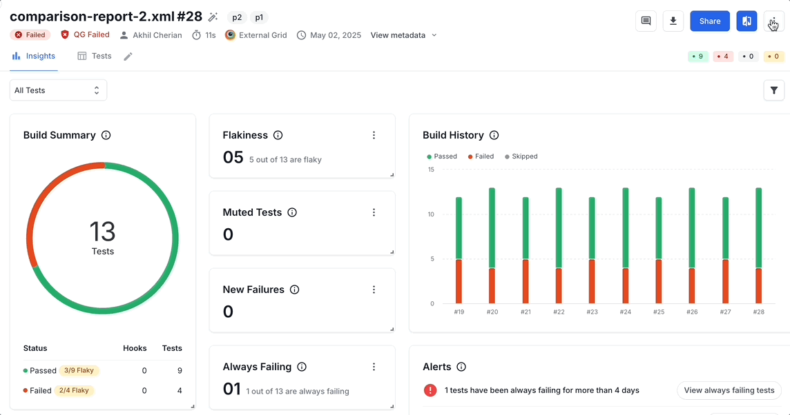Open Flakiness card three-dot menu
Image resolution: width=790 pixels, height=415 pixels.
point(374,135)
